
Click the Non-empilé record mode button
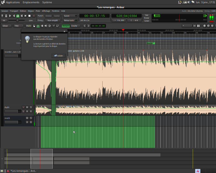[x=53, y=20]
